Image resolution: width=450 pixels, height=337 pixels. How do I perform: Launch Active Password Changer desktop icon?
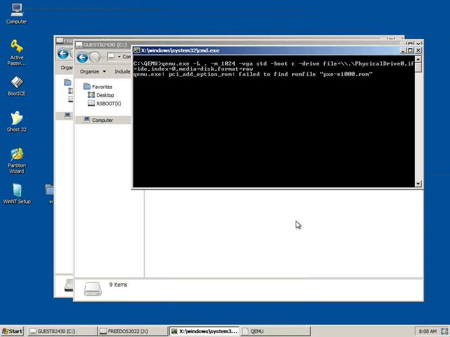point(17,53)
